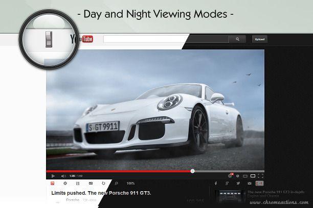Open the YouTube logo homepage
The image size is (313, 208).
click(x=81, y=39)
